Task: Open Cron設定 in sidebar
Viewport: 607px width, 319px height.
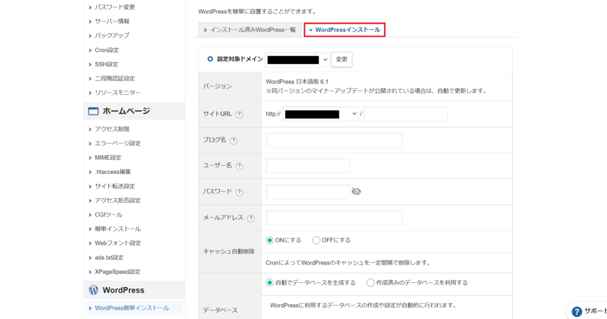Action: pyautogui.click(x=107, y=50)
